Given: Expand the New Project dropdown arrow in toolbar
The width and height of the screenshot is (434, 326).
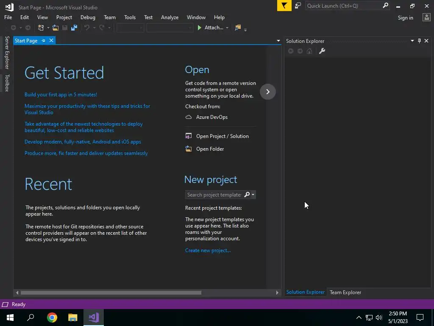Looking at the screenshot, I should (48, 28).
